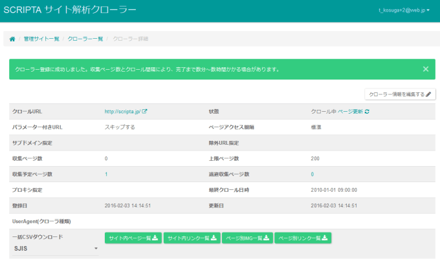440x261 pixels.
Task: Dismiss the green success alert
Action: pos(425,68)
